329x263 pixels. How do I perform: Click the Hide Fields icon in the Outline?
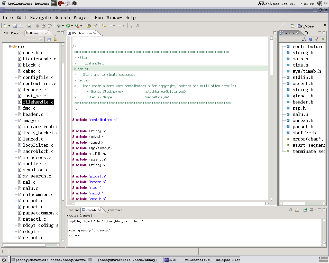(x=310, y=39)
